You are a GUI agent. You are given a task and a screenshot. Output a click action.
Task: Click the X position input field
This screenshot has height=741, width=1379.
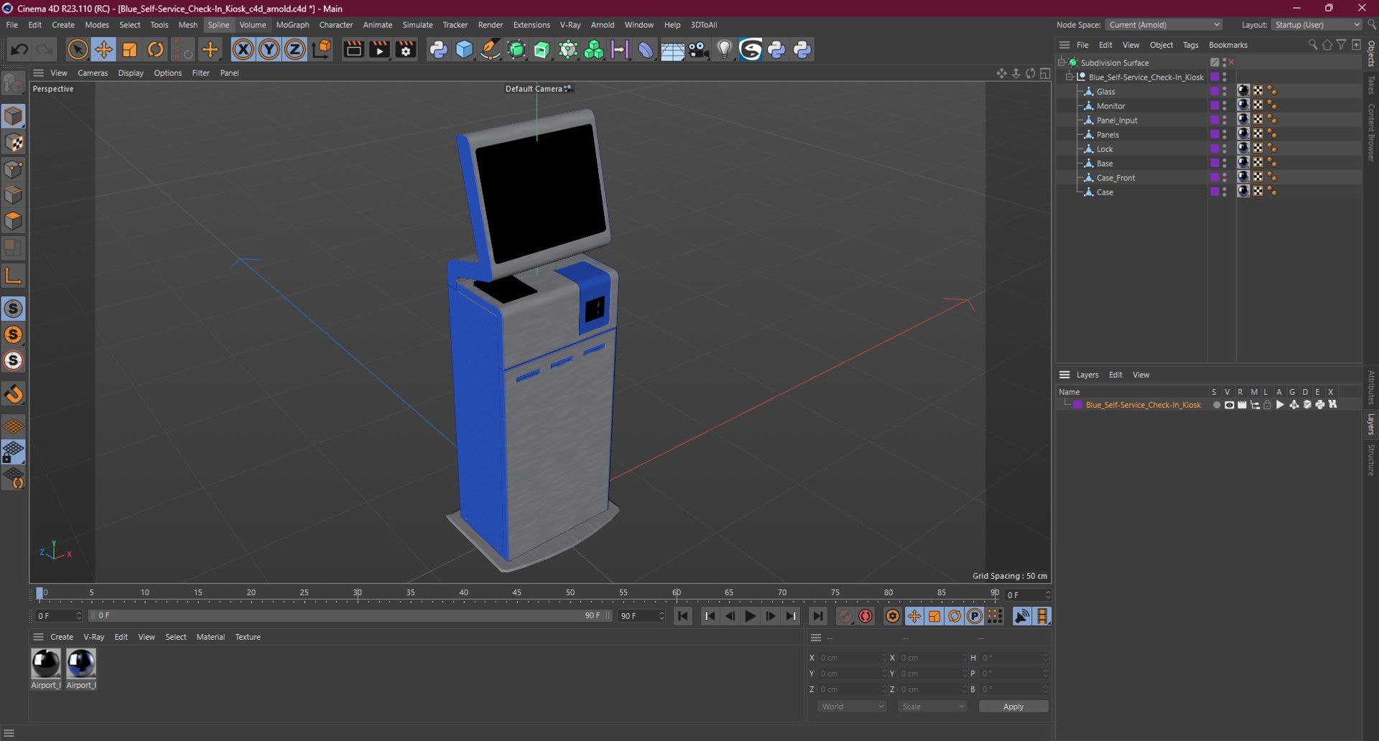(x=852, y=658)
